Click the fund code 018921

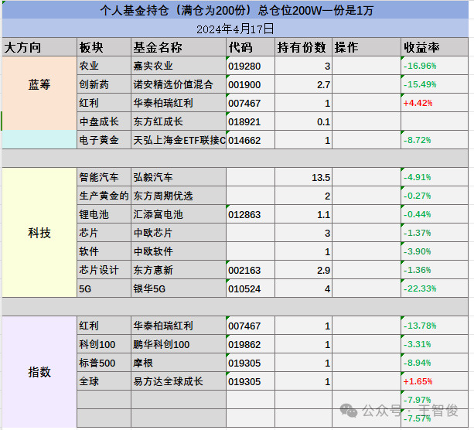(251, 121)
